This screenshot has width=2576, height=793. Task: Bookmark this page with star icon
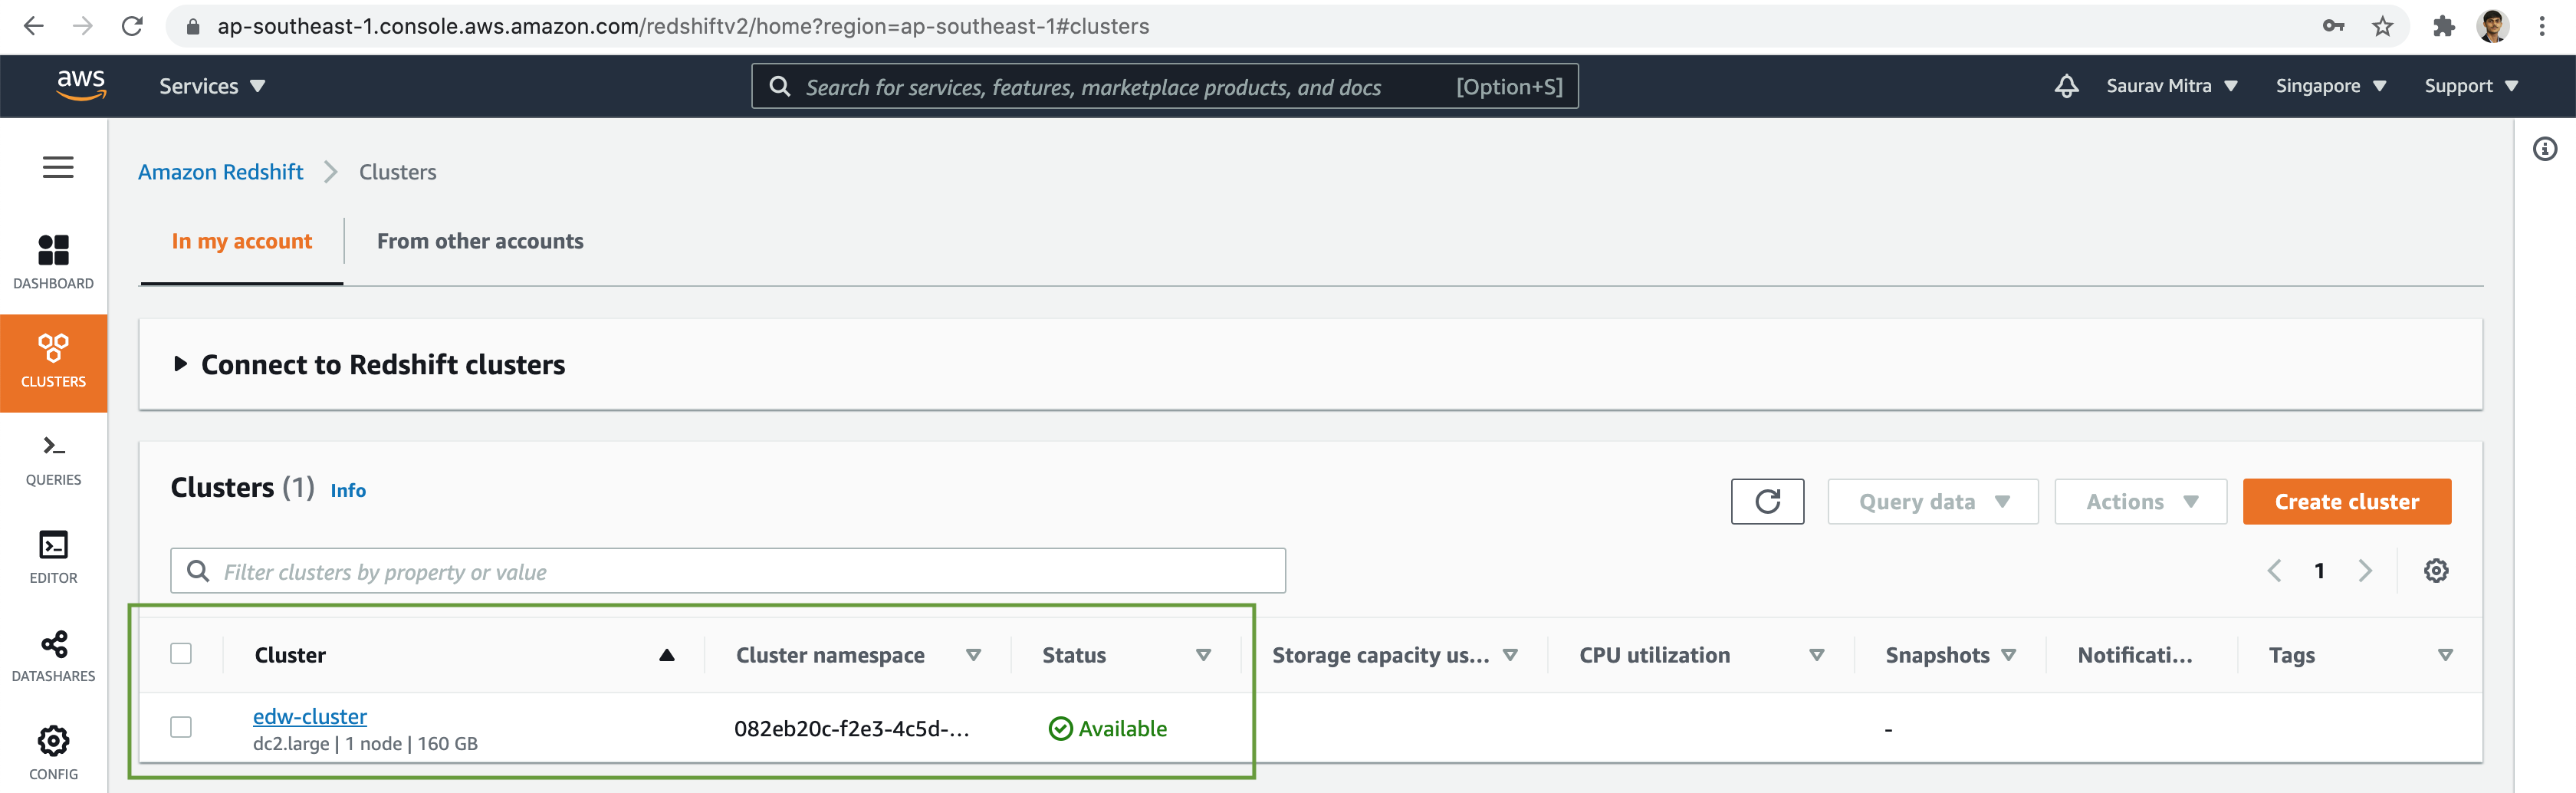tap(2382, 26)
